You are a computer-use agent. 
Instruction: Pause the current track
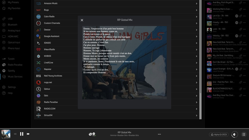coord(22,134)
